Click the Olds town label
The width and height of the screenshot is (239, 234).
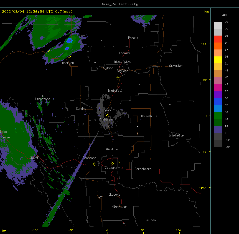[x=108, y=109]
